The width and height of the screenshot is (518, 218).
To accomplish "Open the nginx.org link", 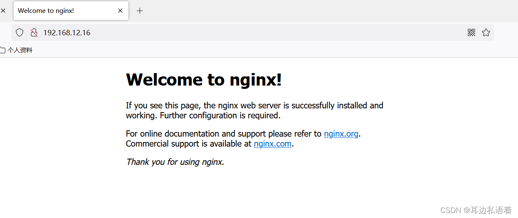I will tap(341, 134).
